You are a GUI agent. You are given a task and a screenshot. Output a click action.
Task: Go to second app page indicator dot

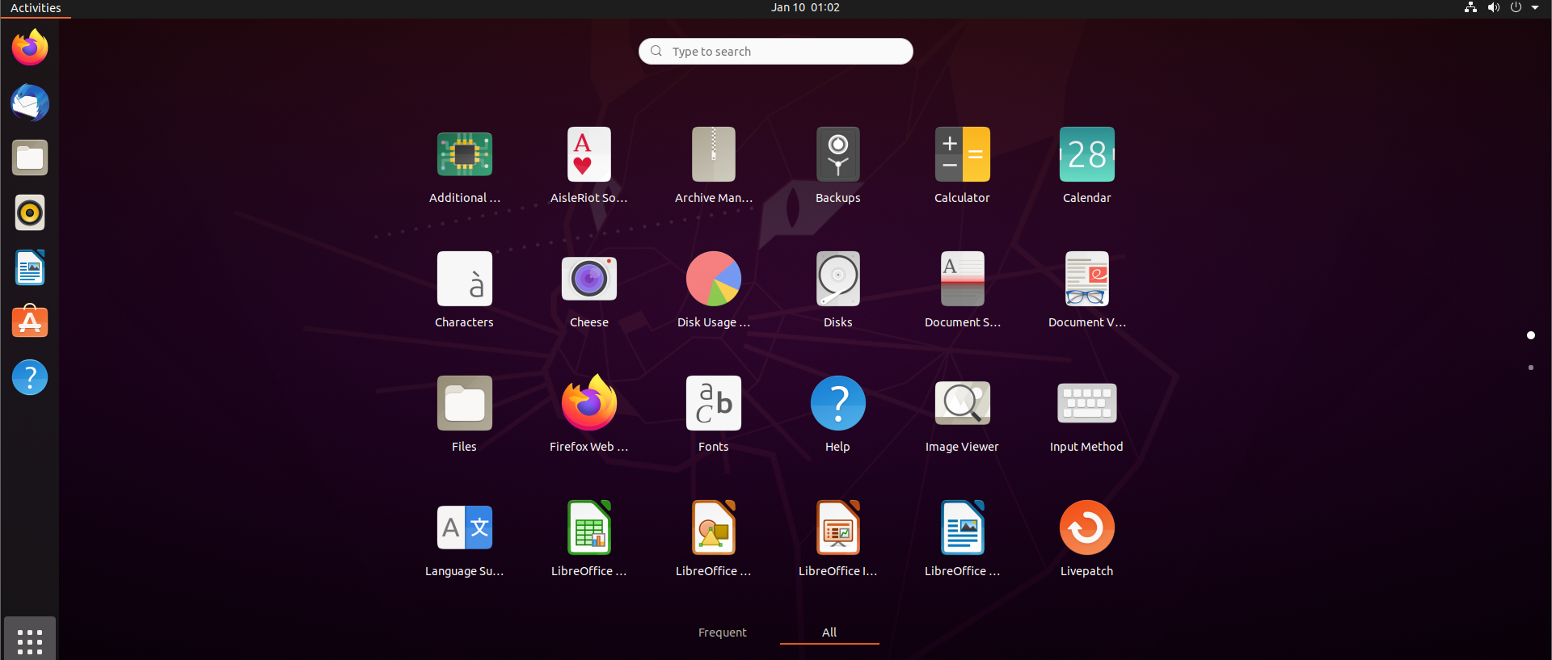click(1531, 368)
